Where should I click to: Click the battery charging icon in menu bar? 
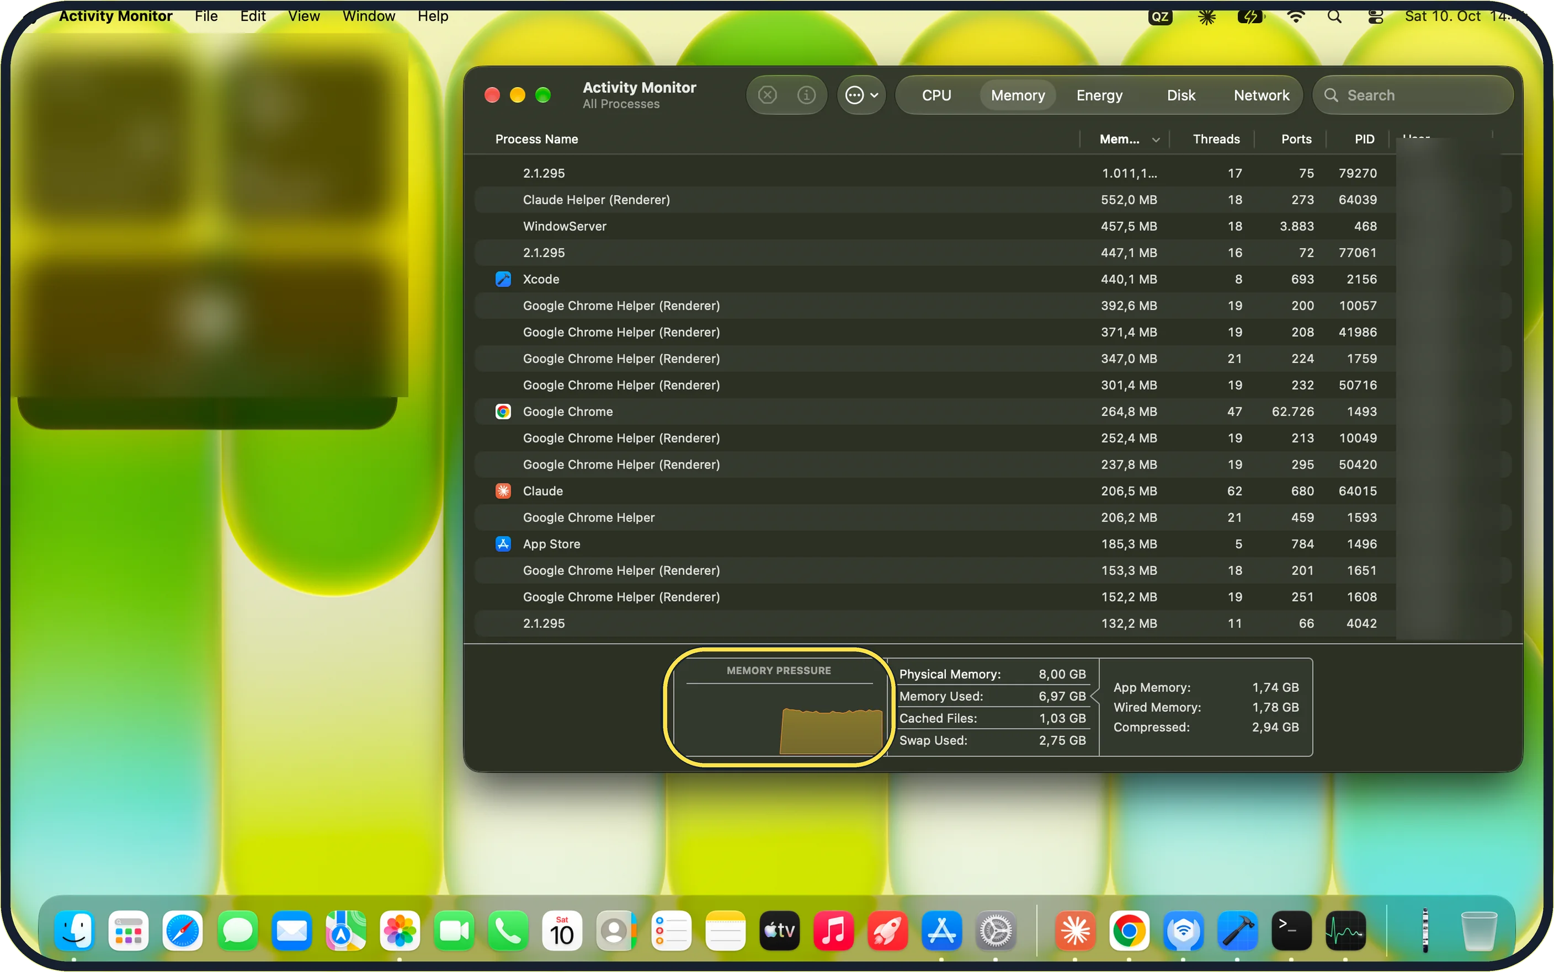click(x=1250, y=16)
